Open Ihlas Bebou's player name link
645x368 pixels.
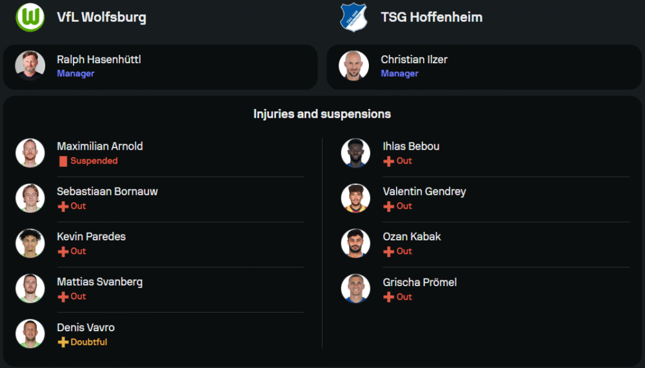tap(411, 146)
